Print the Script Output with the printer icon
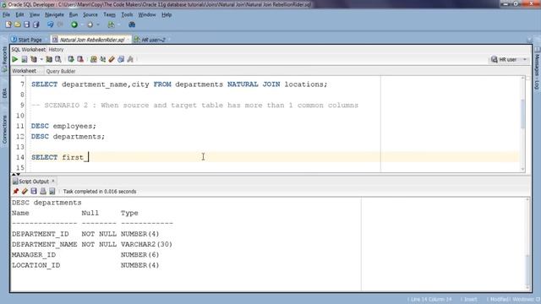This screenshot has height=304, width=541. tap(43, 192)
